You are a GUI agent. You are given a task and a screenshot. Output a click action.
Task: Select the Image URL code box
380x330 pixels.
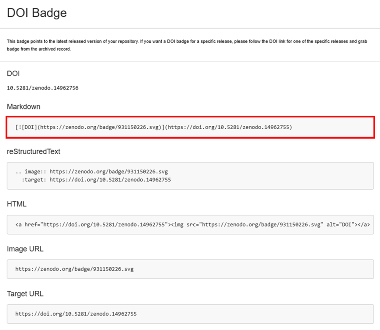tap(190, 269)
